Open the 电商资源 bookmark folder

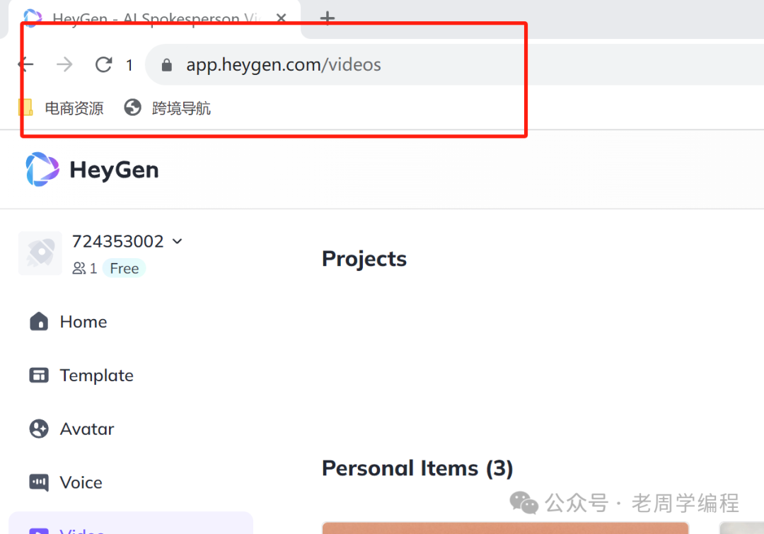click(61, 108)
